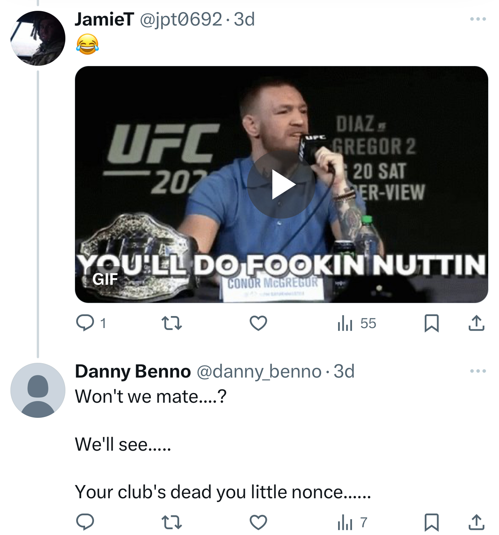Open more options on Danny Benno's tweet
The width and height of the screenshot is (499, 535).
[x=478, y=371]
